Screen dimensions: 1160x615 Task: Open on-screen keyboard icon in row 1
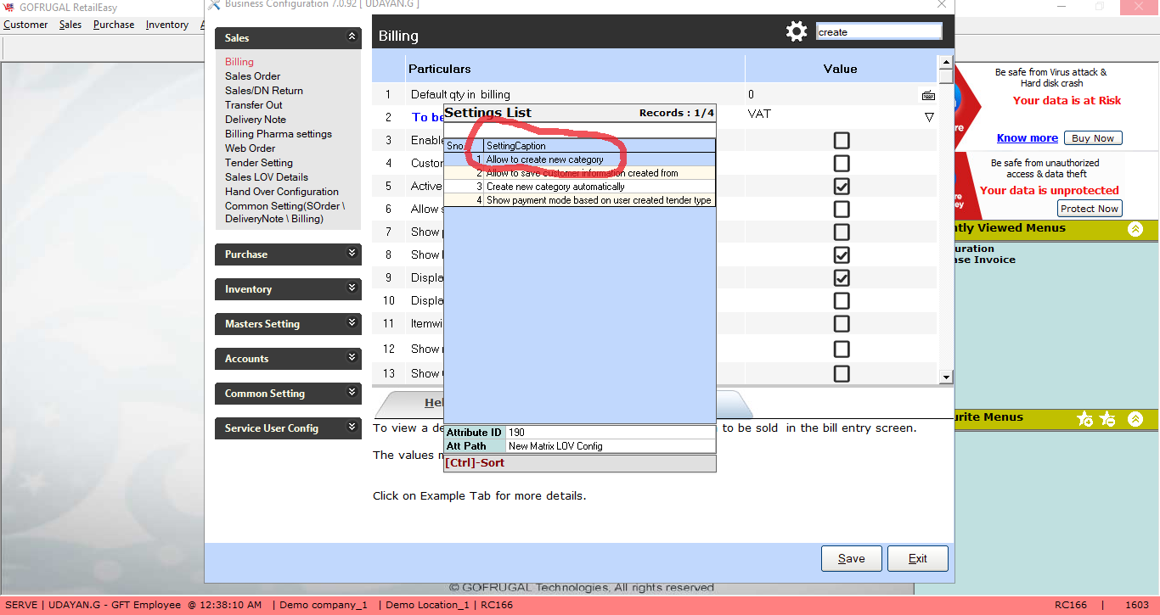point(928,95)
